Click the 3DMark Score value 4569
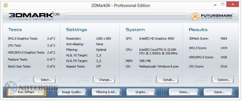This screenshot has height=101, width=242. point(224,39)
